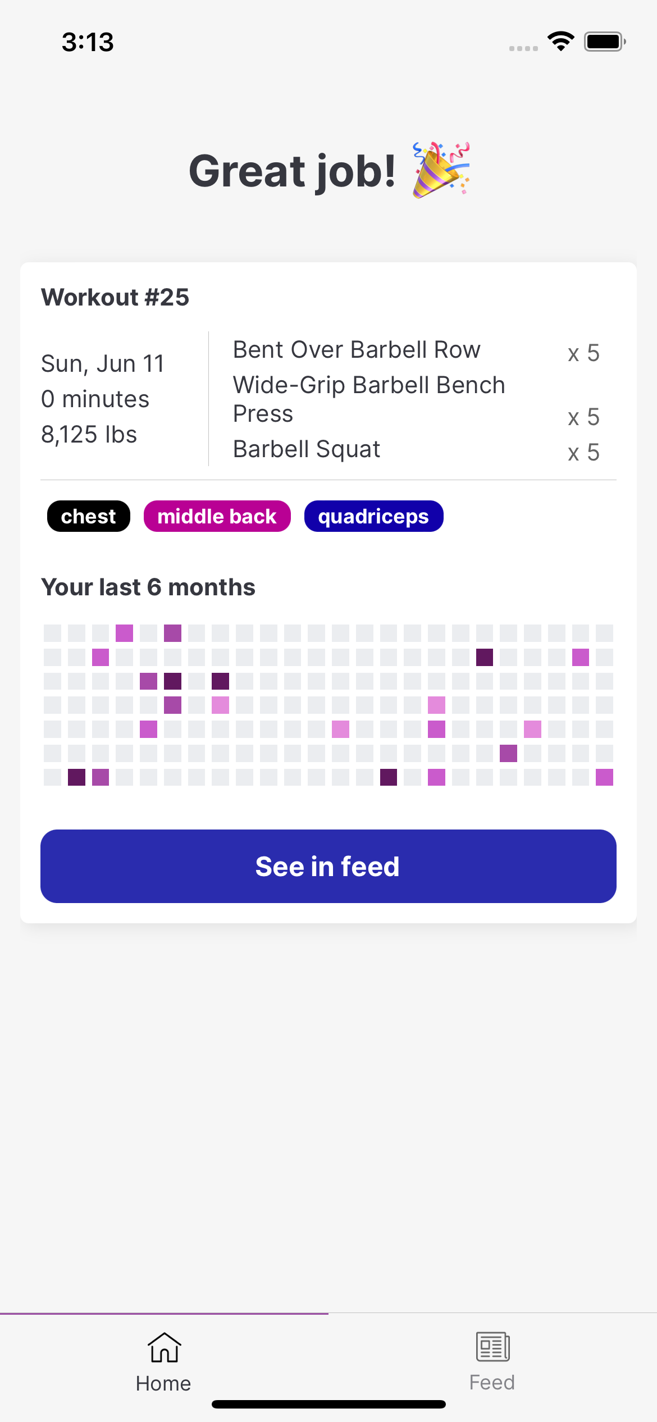Tap the party popper emoji

coord(441,170)
